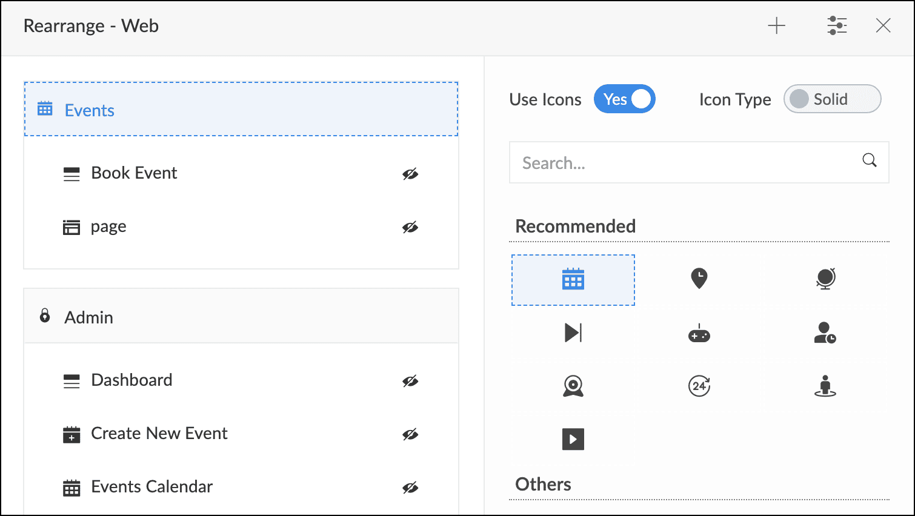Viewport: 915px width, 516px height.
Task: Choose the person on podium icon
Action: 825,386
